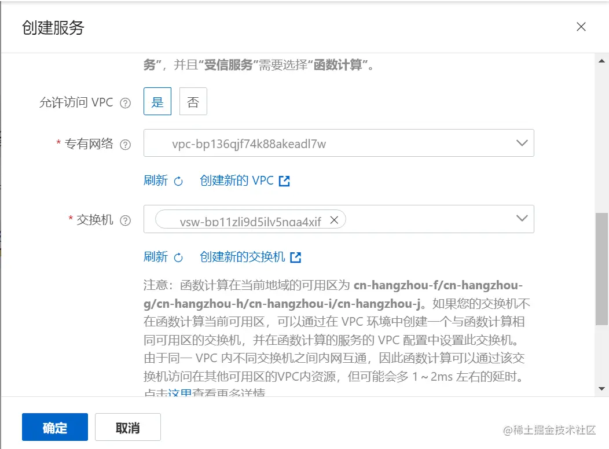
Task: Click the scrollbar up arrow
Action: click(x=601, y=61)
